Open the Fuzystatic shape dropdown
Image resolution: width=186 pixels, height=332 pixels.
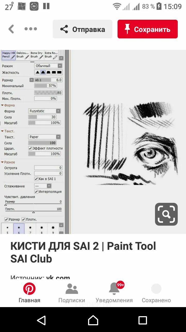pyautogui.click(x=44, y=111)
